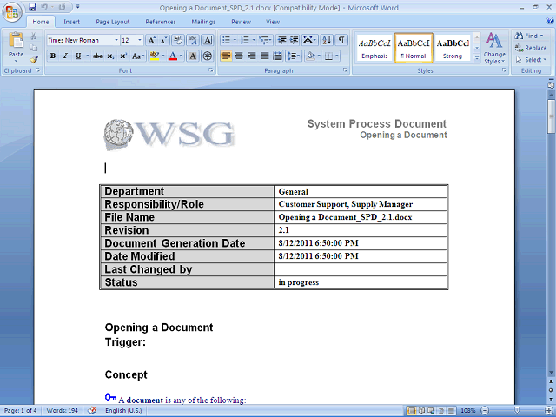
Task: Click the Find button
Action: click(x=529, y=36)
